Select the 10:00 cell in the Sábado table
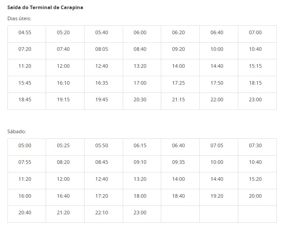This screenshot has width=296, height=227. click(217, 162)
